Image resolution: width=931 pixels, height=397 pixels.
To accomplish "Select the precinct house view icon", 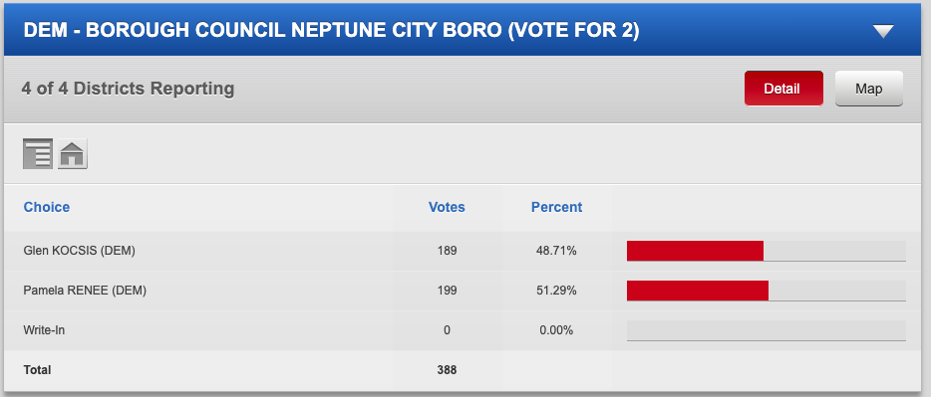I will pyautogui.click(x=73, y=154).
